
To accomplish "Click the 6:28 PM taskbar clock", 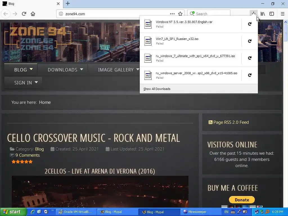I will (277, 212).
